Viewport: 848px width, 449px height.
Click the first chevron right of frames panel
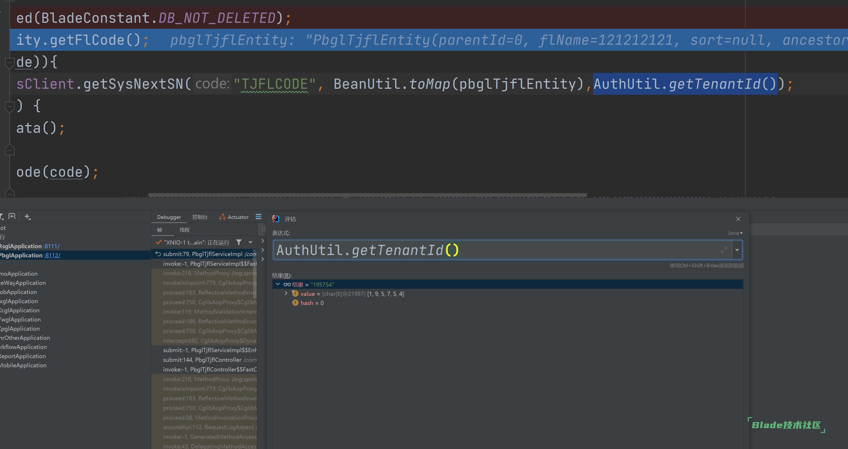pos(262,241)
